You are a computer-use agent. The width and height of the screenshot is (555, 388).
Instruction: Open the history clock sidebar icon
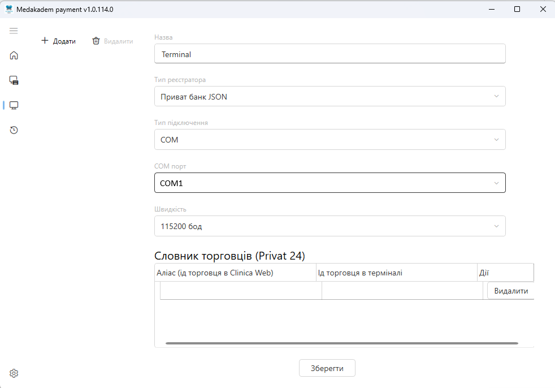point(14,130)
